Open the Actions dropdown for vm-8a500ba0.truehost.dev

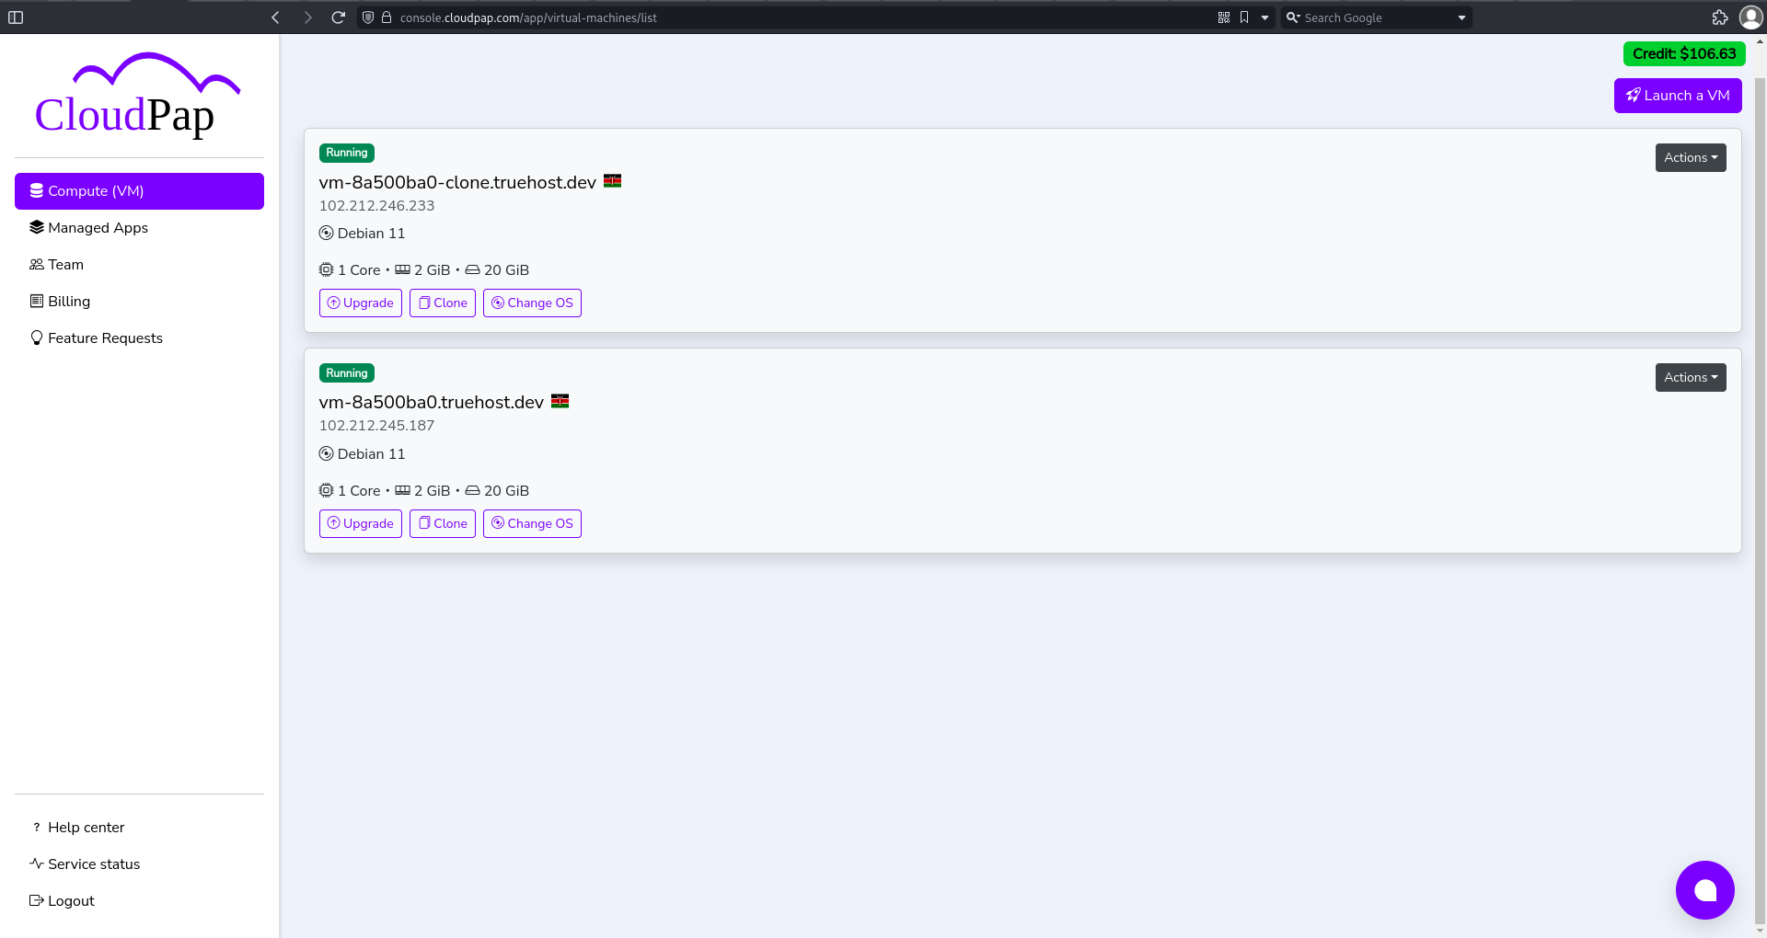click(x=1691, y=377)
